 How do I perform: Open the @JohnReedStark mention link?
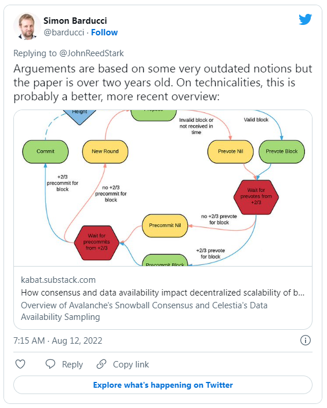(x=92, y=53)
